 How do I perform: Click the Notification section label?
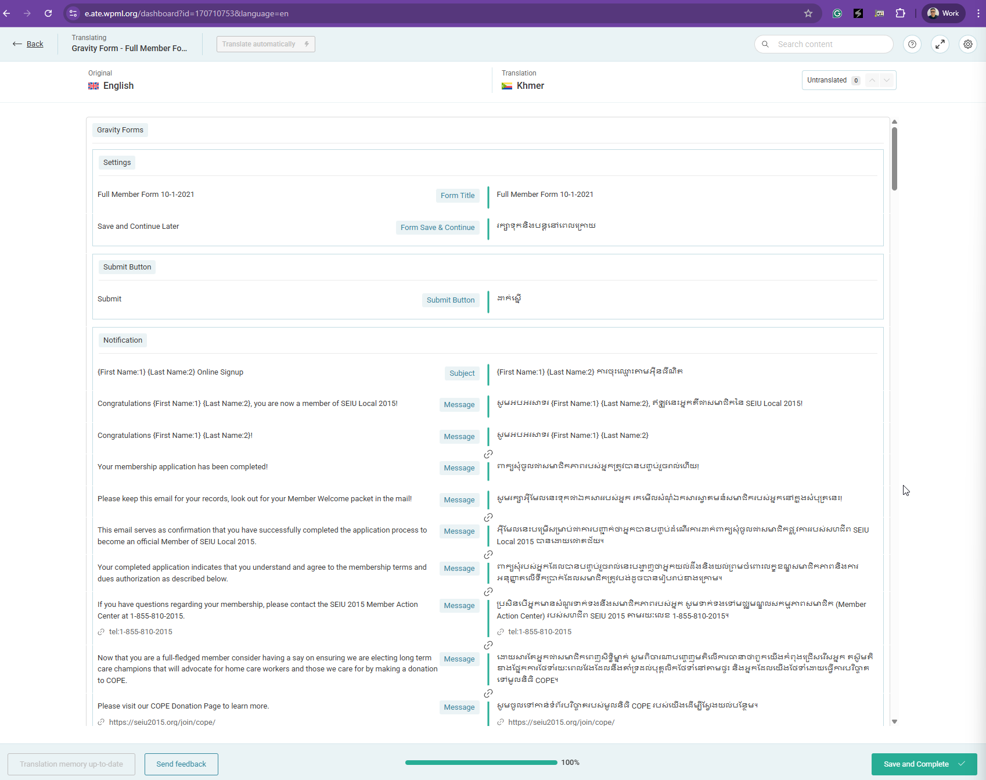[x=123, y=340]
